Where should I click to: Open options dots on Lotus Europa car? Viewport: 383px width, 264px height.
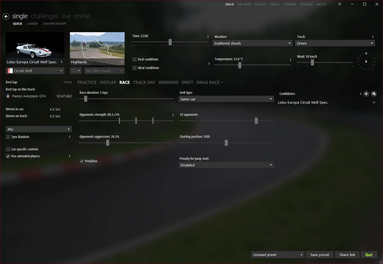tap(62, 62)
